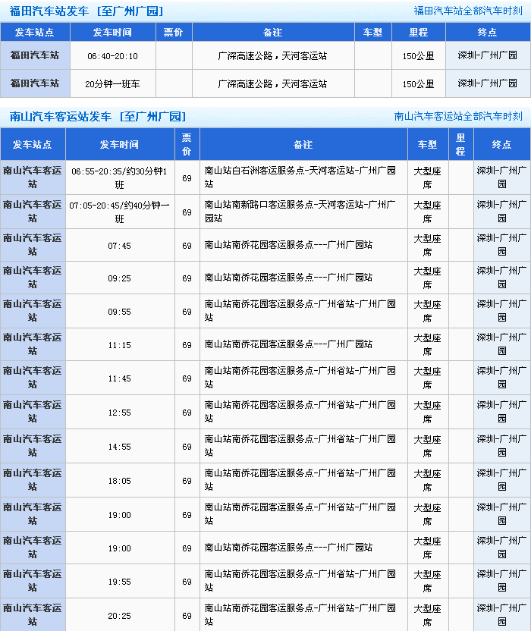This screenshot has width=531, height=631.
Task: Click the 终点 header in the 南山 table
Action: pos(501,144)
